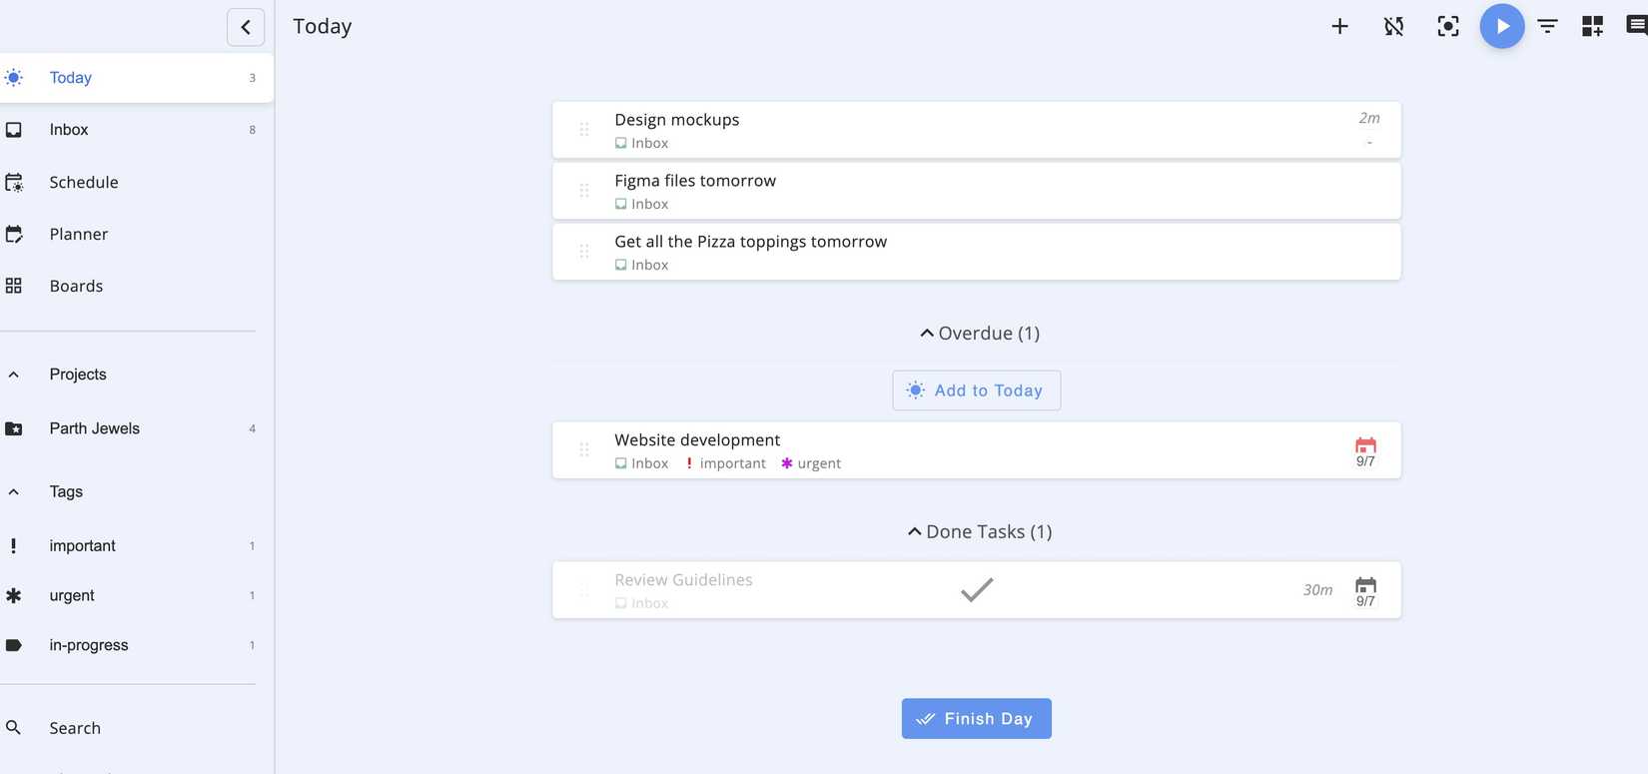1648x774 pixels.
Task: Enter focus mode via target icon
Action: click(1447, 27)
